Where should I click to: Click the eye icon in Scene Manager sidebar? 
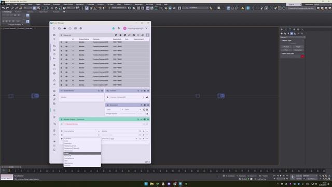pyautogui.click(x=54, y=141)
